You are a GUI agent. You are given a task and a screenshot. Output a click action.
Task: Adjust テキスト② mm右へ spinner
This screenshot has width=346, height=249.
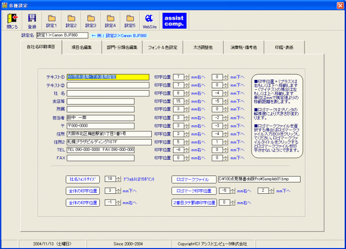click(187, 85)
